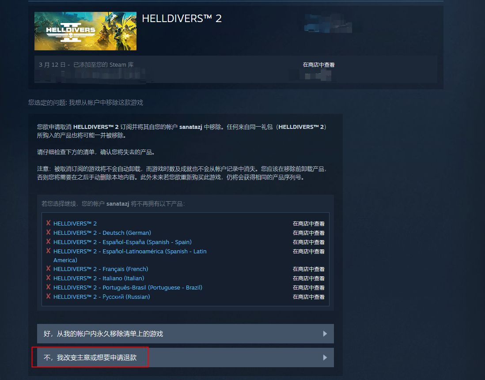485x380 pixels.
Task: Open the Español-Latinoamérica (Latin America) product link
Action: click(x=130, y=256)
